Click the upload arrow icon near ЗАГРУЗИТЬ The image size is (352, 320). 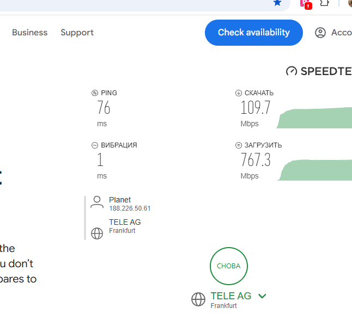point(239,145)
